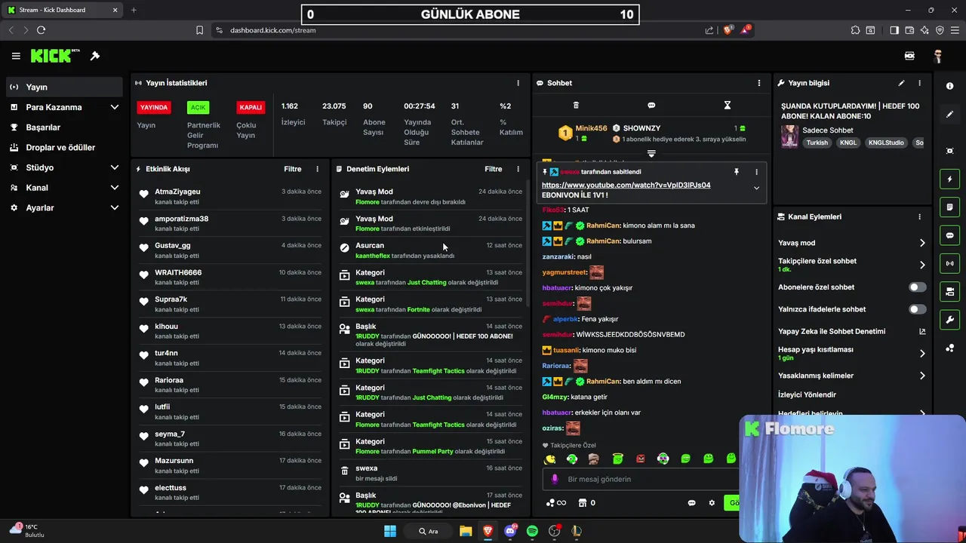Viewport: 966px width, 543px height.
Task: Click AtmaZiyageu follower entry
Action: (229, 196)
